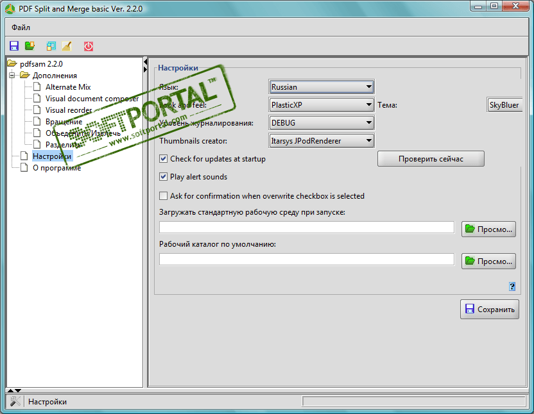534x414 pixels.
Task: Click the up arrow on bottom split divider
Action: [x=10, y=390]
